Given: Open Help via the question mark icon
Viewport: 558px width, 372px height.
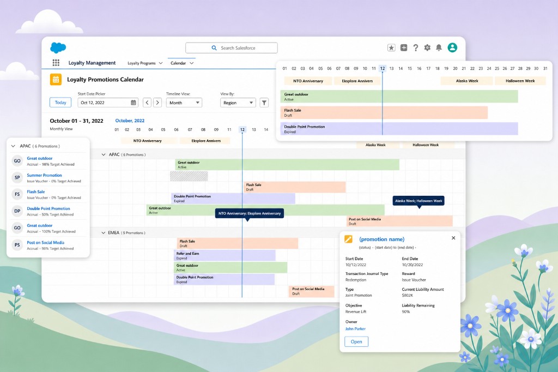Looking at the screenshot, I should [415, 48].
